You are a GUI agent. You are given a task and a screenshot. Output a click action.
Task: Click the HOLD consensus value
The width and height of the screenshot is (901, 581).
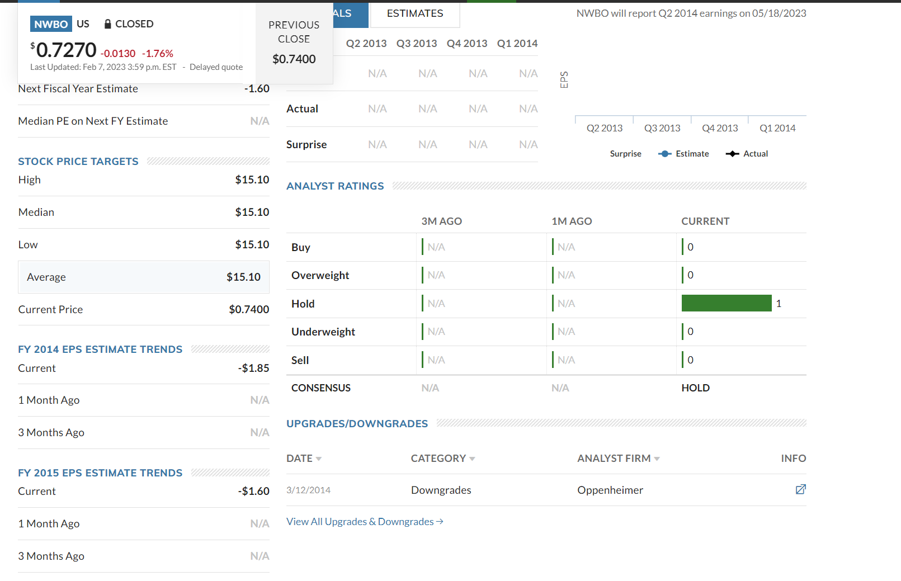[x=696, y=388]
